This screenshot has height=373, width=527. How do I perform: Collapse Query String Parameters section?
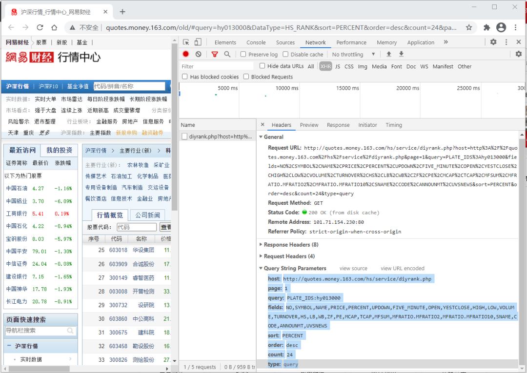(x=261, y=268)
